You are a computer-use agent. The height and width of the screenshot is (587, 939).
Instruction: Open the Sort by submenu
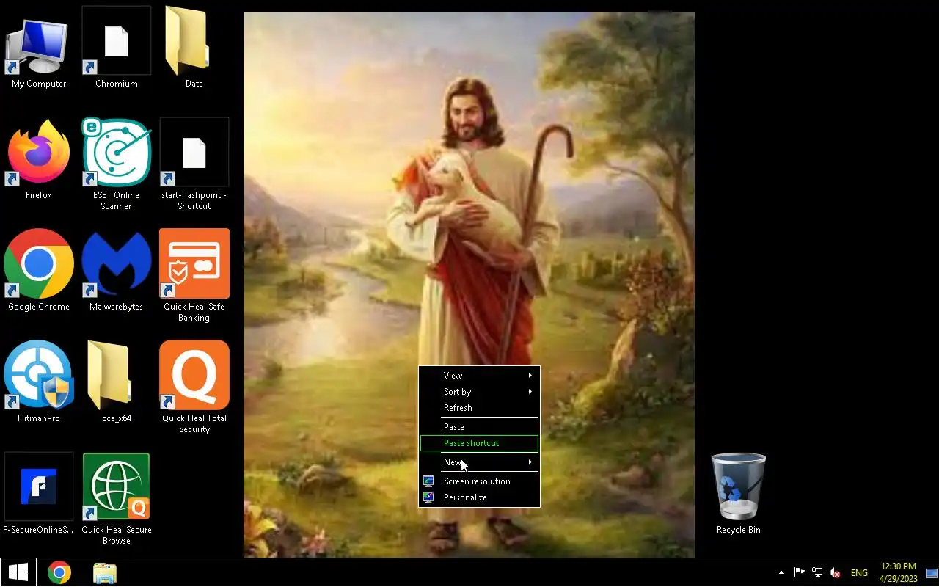point(480,392)
